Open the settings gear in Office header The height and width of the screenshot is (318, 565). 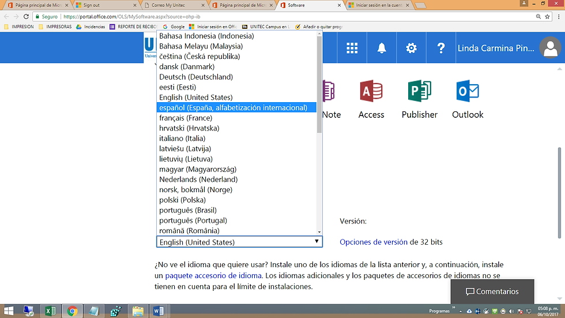411,48
